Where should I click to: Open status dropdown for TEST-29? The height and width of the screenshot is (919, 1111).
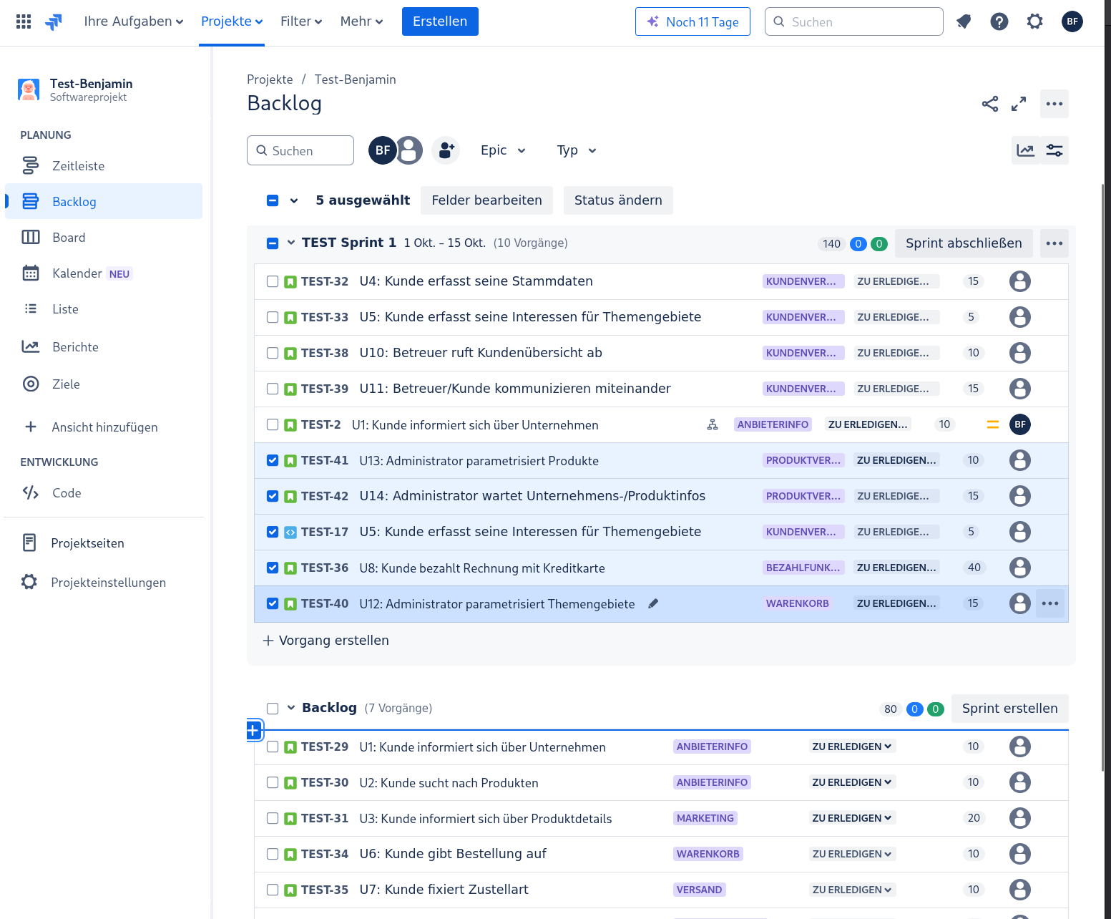click(851, 747)
